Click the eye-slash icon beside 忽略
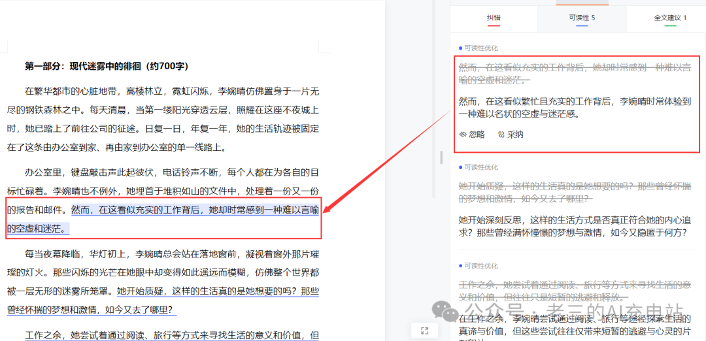The image size is (706, 341). tap(463, 135)
